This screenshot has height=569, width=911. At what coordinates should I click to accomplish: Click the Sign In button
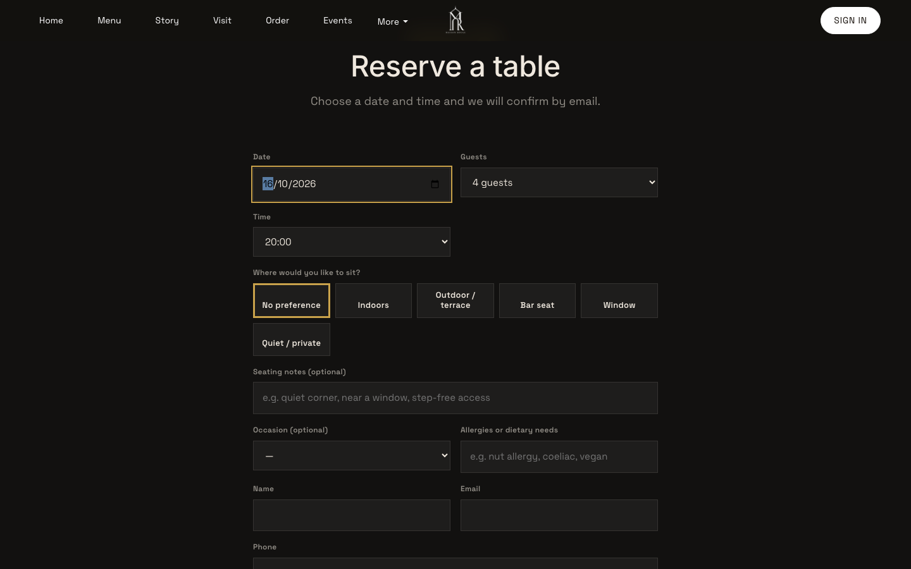coord(850,20)
